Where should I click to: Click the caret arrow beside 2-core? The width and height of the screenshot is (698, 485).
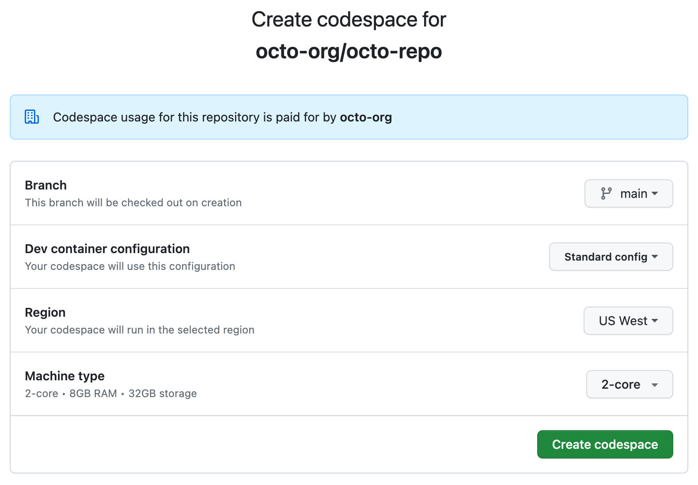click(655, 385)
